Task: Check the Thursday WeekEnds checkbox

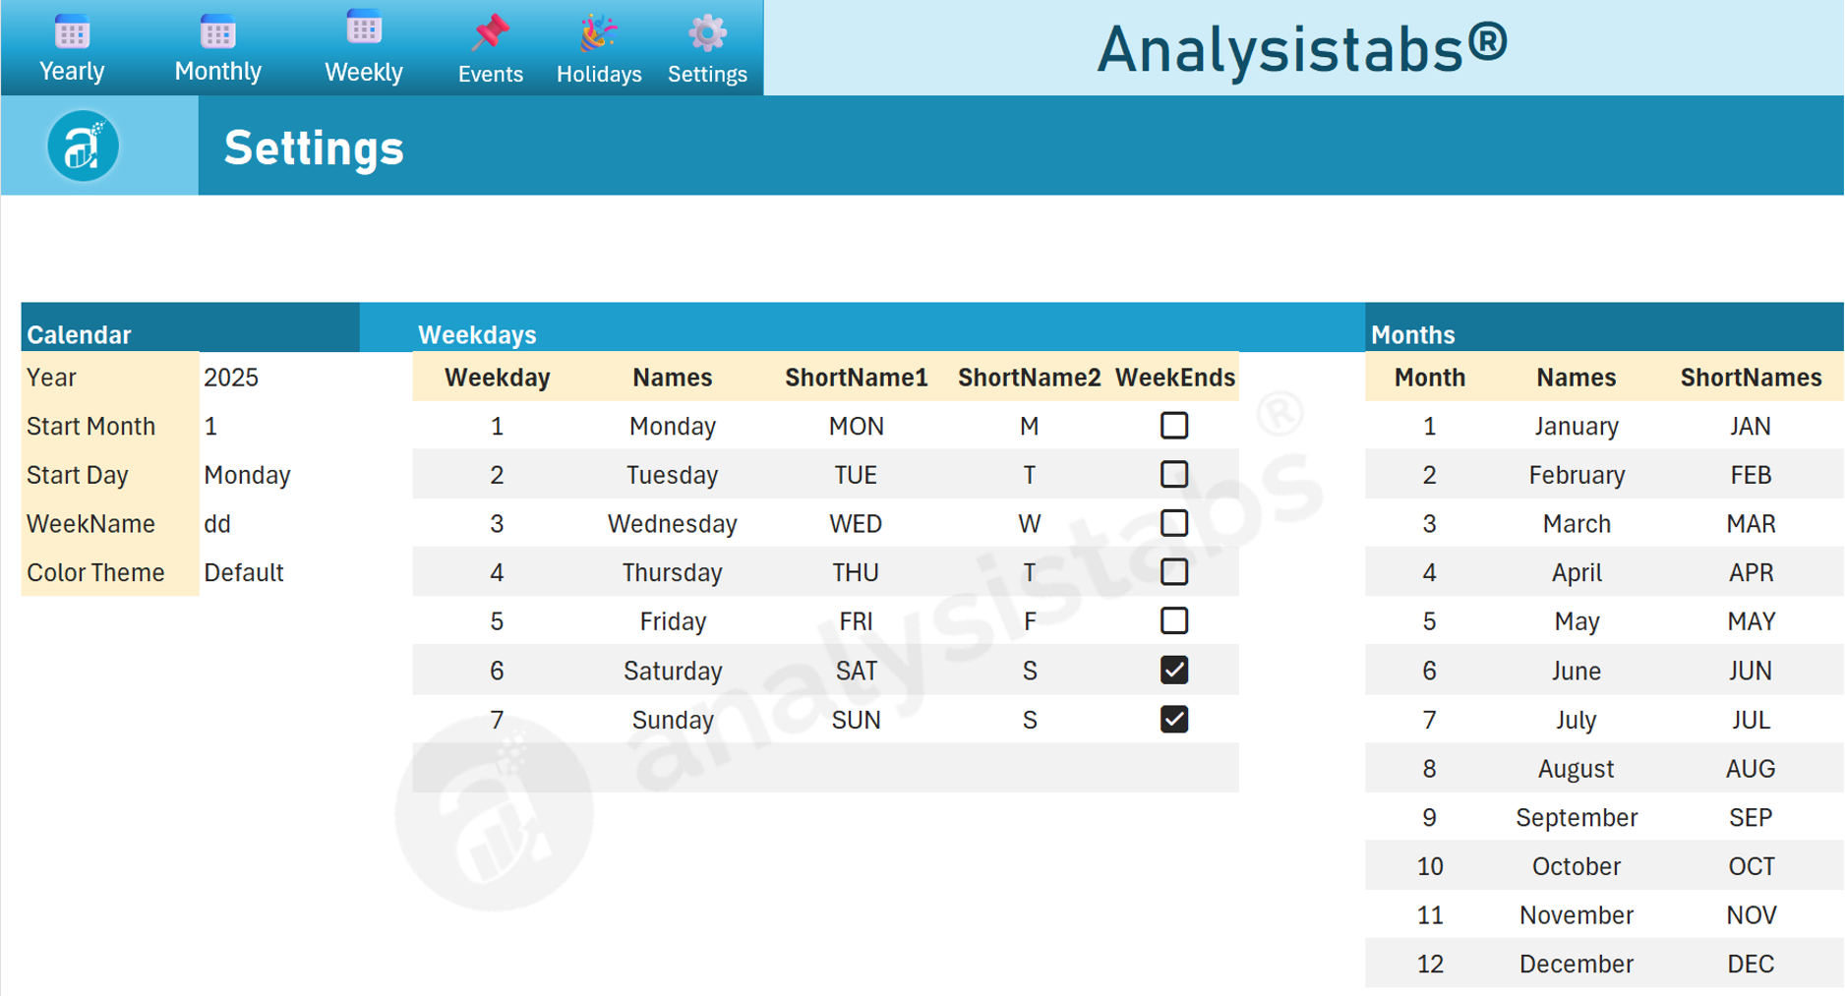Action: (x=1174, y=572)
